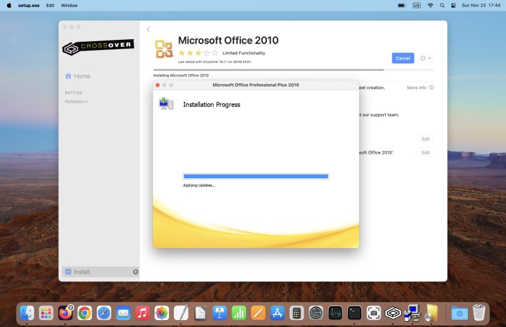The width and height of the screenshot is (506, 327).
Task: Click the Wi-Fi icon in the menu bar
Action: click(430, 5)
